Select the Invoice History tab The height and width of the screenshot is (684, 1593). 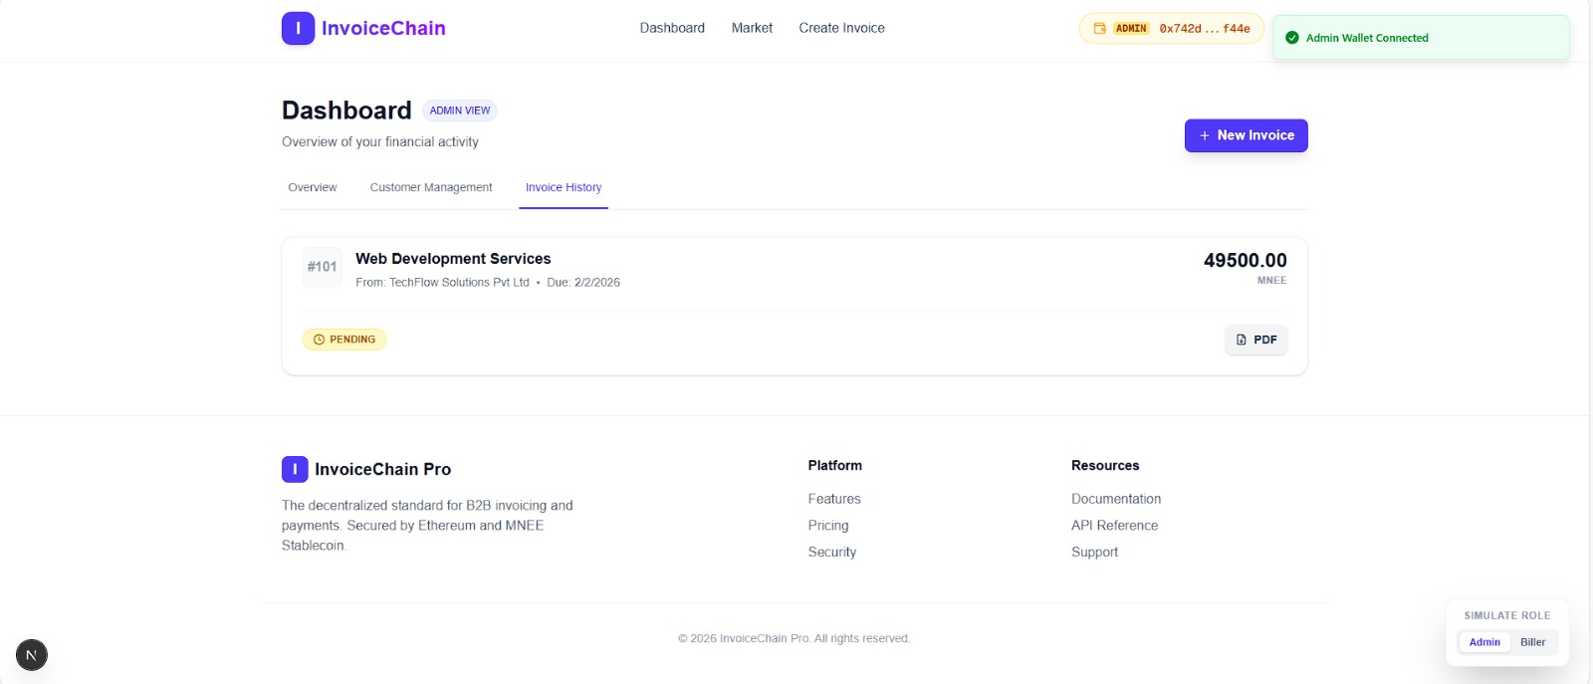click(x=564, y=187)
